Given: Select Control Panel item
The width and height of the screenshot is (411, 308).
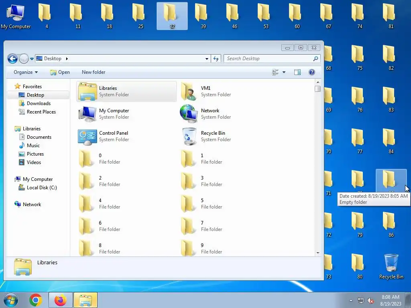Looking at the screenshot, I should [x=126, y=136].
